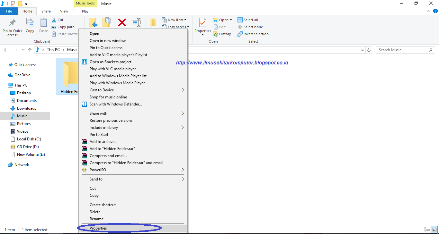The height and width of the screenshot is (234, 439).
Task: Open Pictures in navigation pane
Action: click(23, 124)
